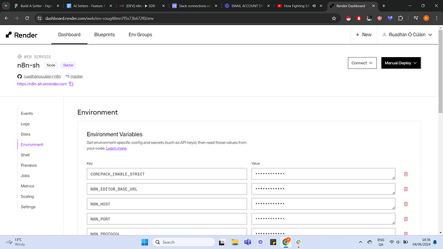Delete the N8N_EDITOR_BASE_URL variable
This screenshot has height=249, width=443.
click(x=406, y=189)
